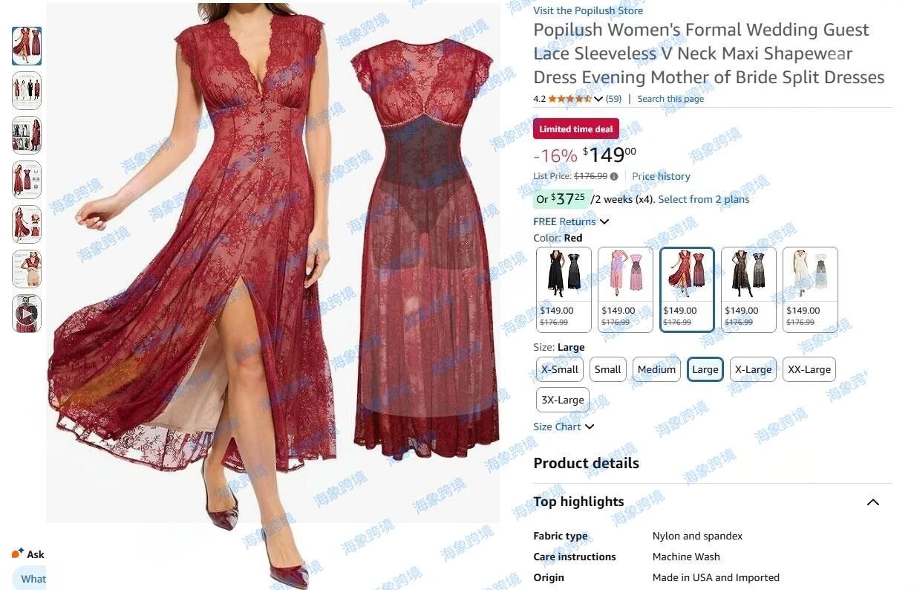
Task: Expand the FREE Returns chevron
Action: point(604,221)
